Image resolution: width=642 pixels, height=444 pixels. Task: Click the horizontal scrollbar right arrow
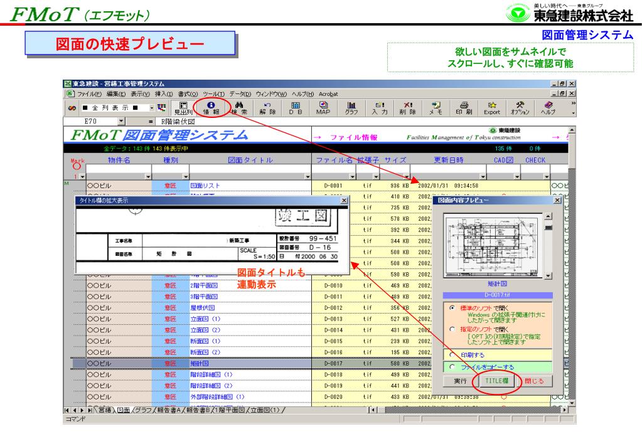pos(565,410)
